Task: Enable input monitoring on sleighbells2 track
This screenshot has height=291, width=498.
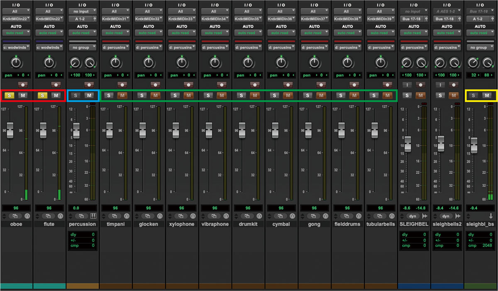Action: coord(440,84)
